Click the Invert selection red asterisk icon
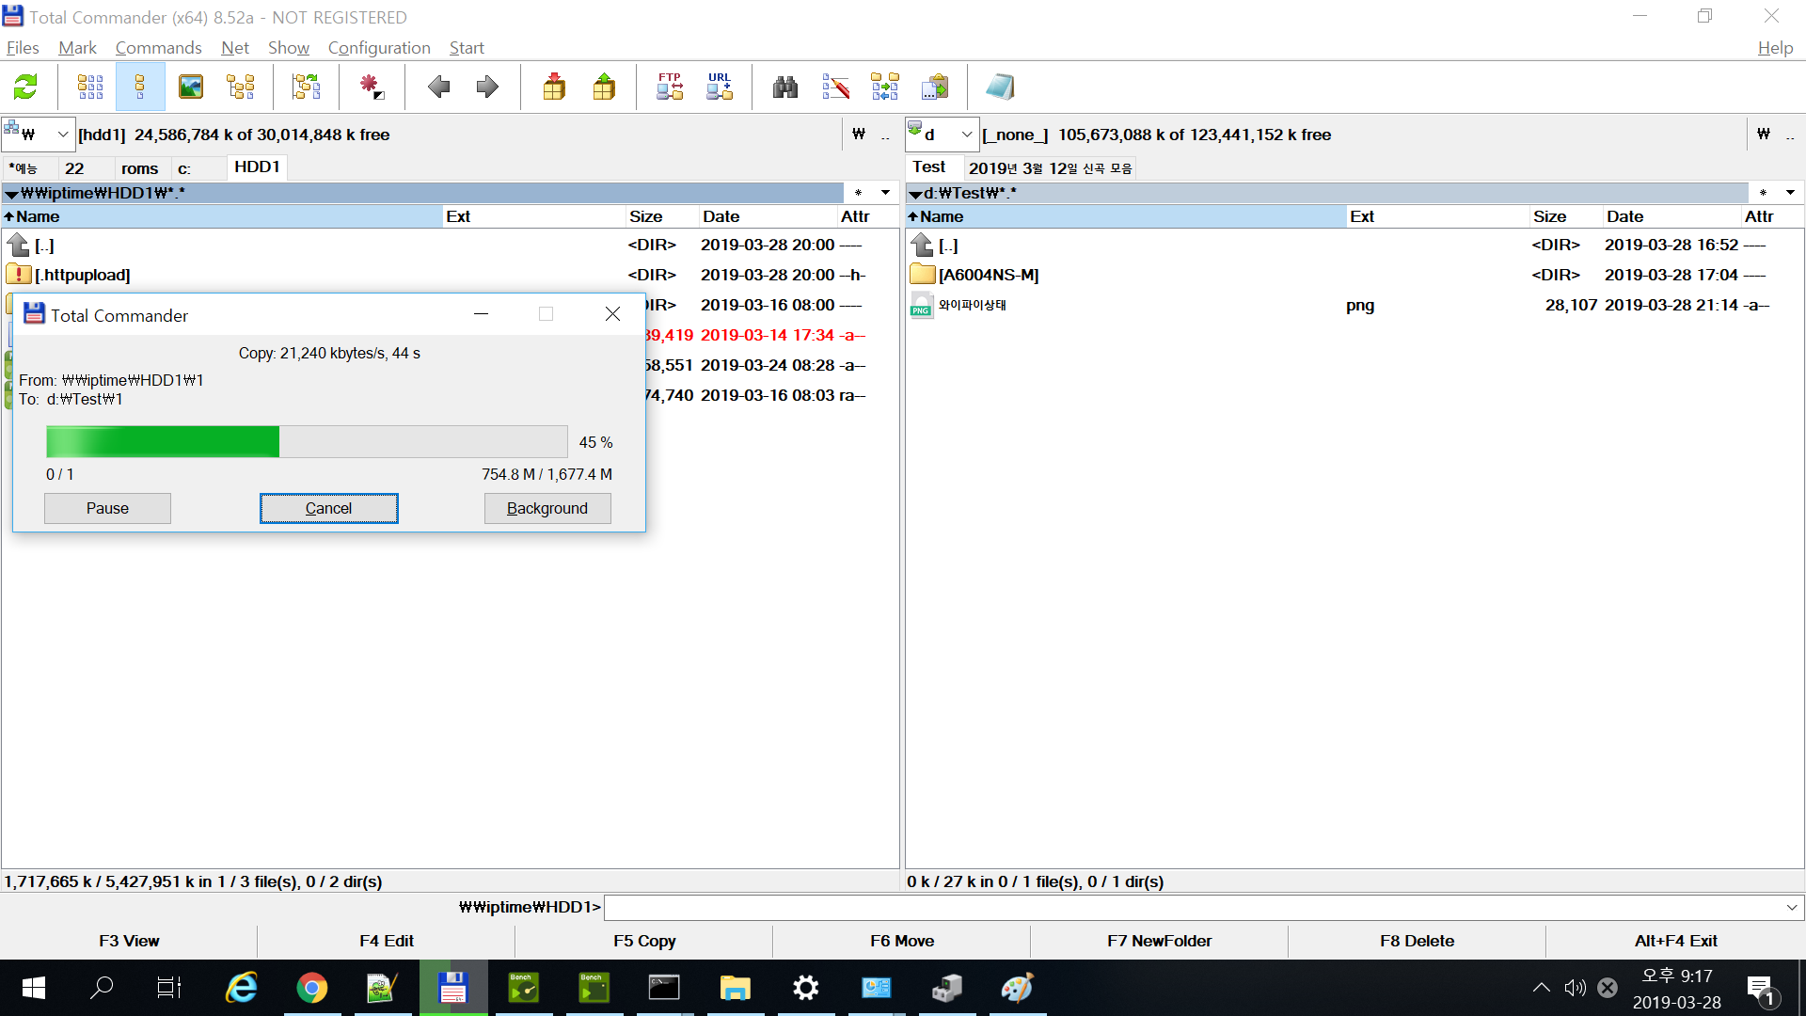Screen dimensions: 1806x1016 [372, 87]
